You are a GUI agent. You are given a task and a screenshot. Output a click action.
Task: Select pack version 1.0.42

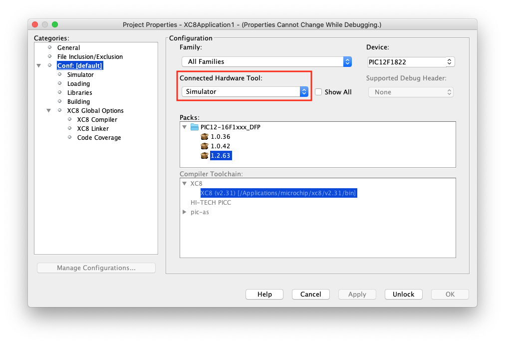coord(220,146)
